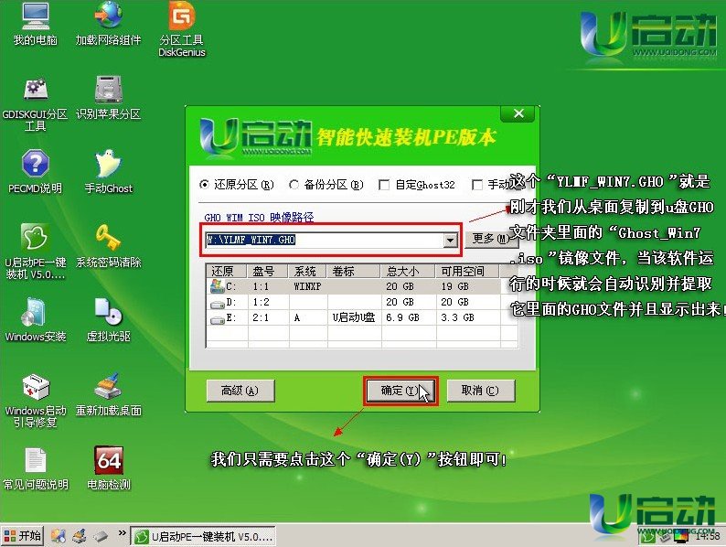Confirm with 确定(Y) button
The image size is (726, 547).
(400, 391)
